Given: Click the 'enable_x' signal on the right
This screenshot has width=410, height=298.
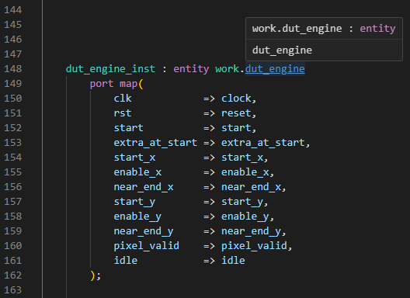Looking at the screenshot, I should (x=245, y=172).
